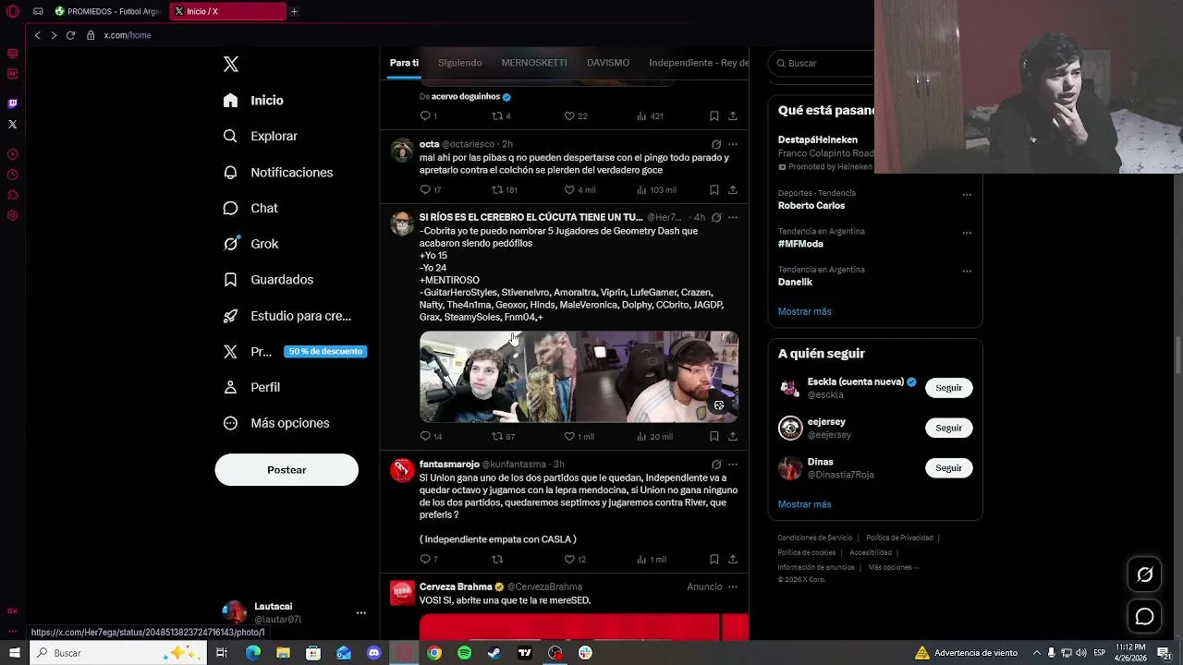Image resolution: width=1183 pixels, height=665 pixels.
Task: Open more options on octa's post
Action: coord(733,144)
